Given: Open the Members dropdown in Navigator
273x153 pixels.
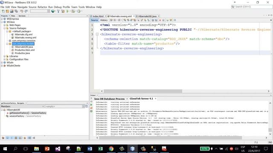Looking at the screenshot, I should [x=22, y=106].
